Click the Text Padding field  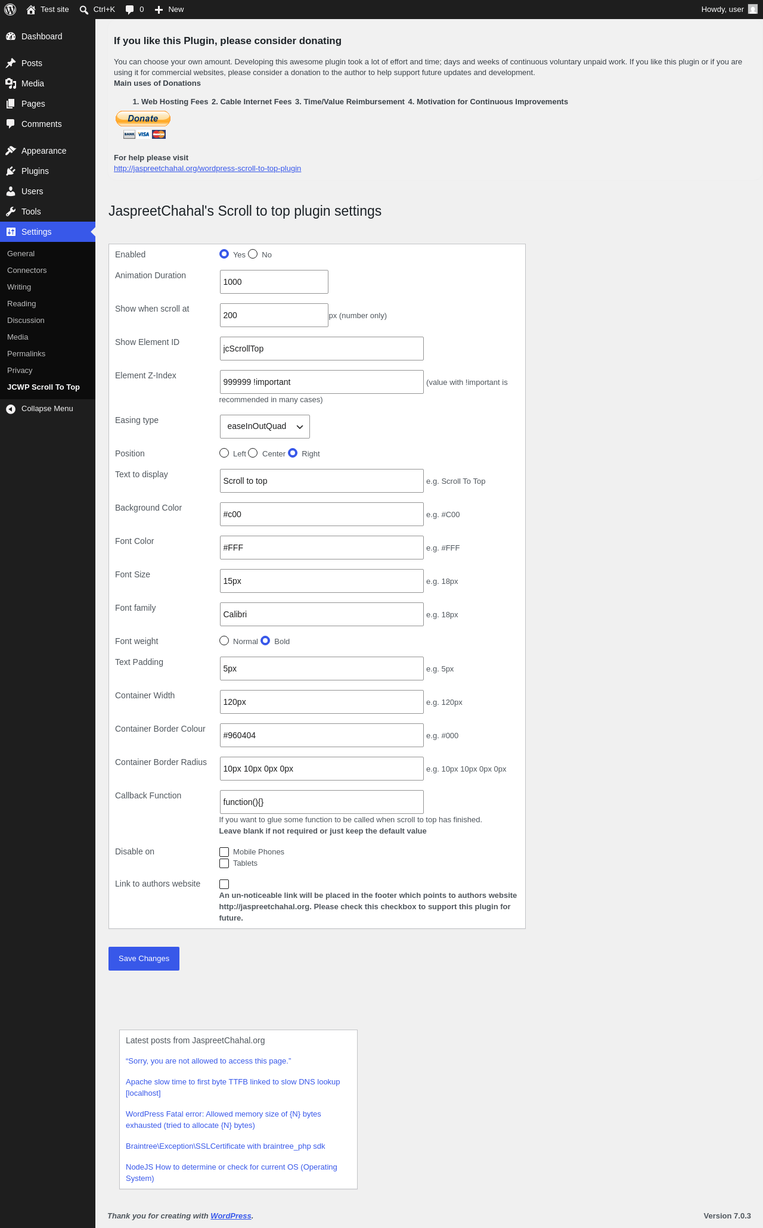point(322,669)
